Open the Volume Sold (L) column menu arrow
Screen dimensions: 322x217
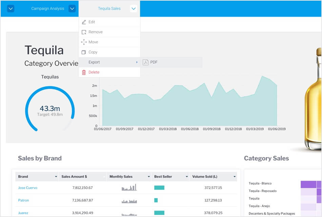(x=234, y=177)
